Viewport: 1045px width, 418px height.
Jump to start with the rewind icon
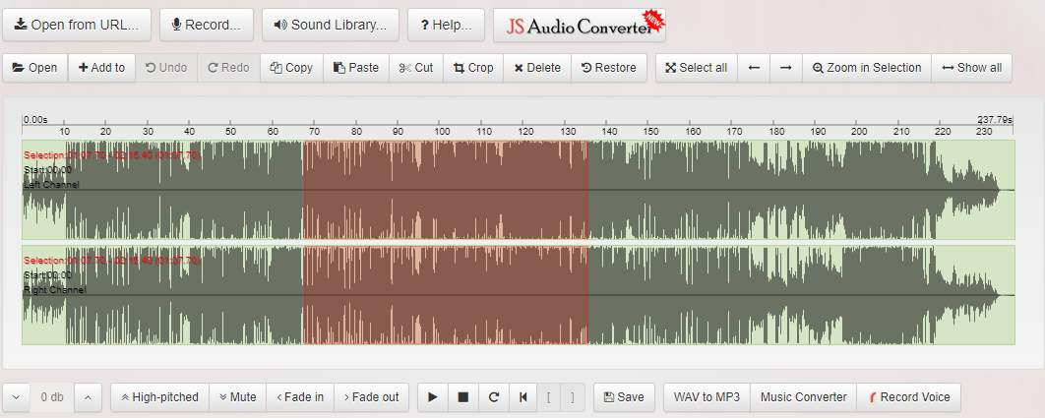click(x=522, y=397)
